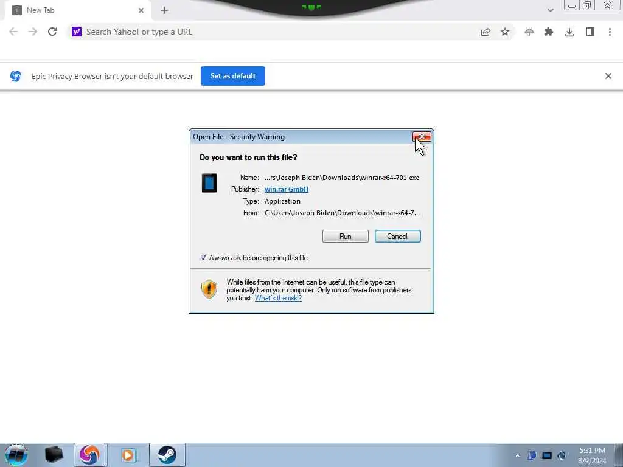Expand the tab search chevron

tap(550, 10)
